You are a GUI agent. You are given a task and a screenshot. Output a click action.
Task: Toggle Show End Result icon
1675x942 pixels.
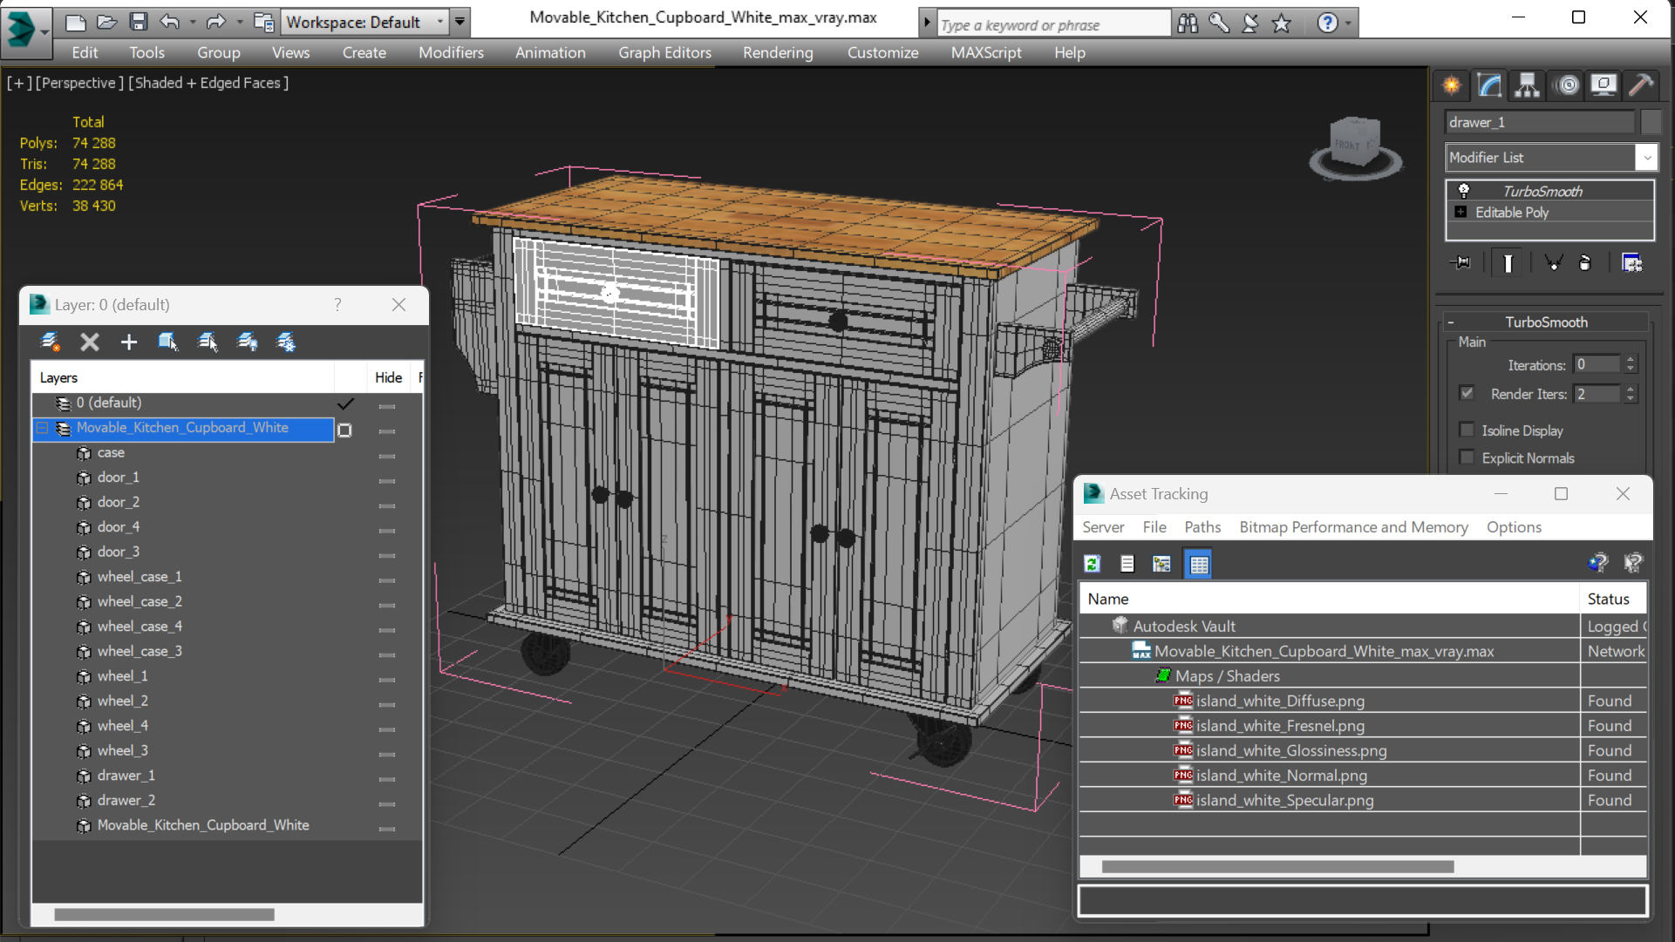click(1508, 262)
